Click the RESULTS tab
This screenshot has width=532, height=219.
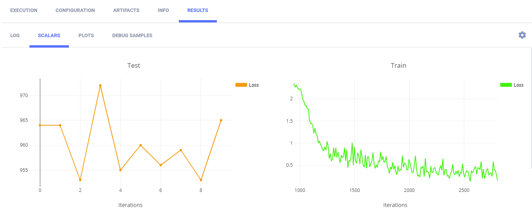(x=197, y=10)
